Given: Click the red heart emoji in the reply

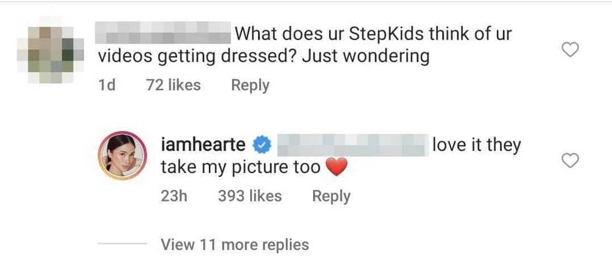Looking at the screenshot, I should (x=336, y=168).
